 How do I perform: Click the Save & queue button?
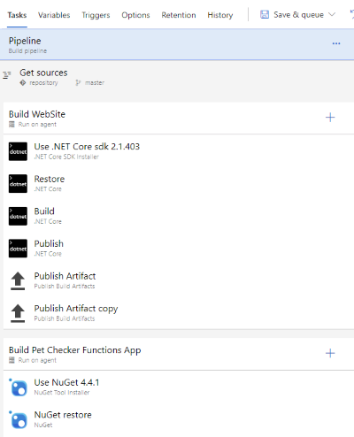[x=297, y=14]
